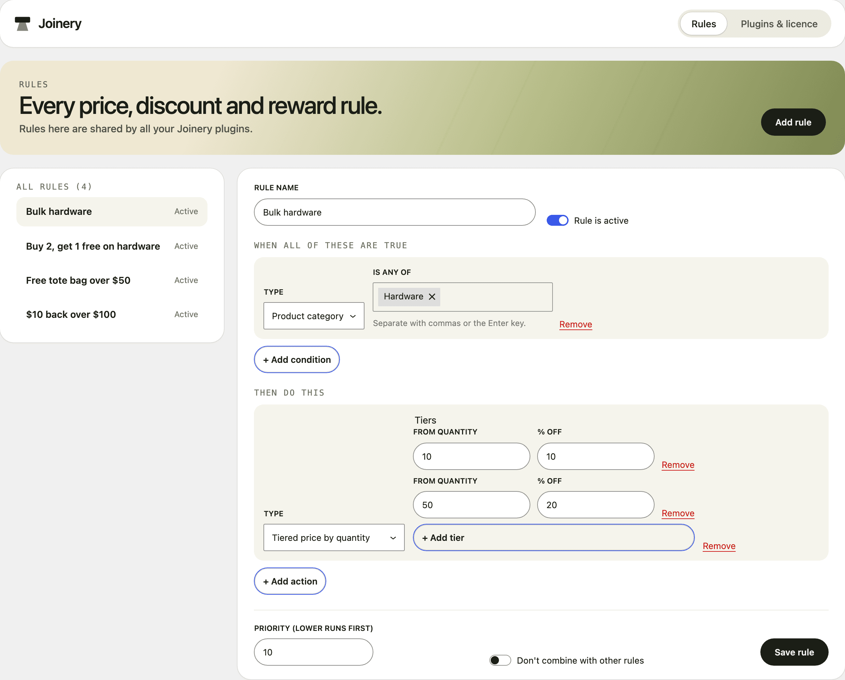Click the All Rules (4) heading
Image resolution: width=845 pixels, height=680 pixels.
tap(54, 187)
